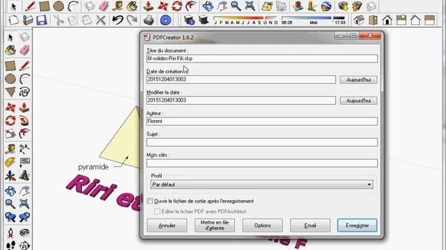Image resolution: width=446 pixels, height=250 pixels.
Task: Cut selection with the scissors icon
Action: tap(59, 20)
